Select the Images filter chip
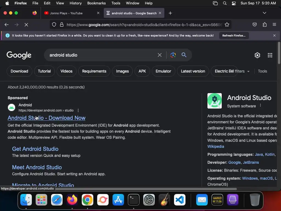The image size is (281, 211). (x=122, y=71)
